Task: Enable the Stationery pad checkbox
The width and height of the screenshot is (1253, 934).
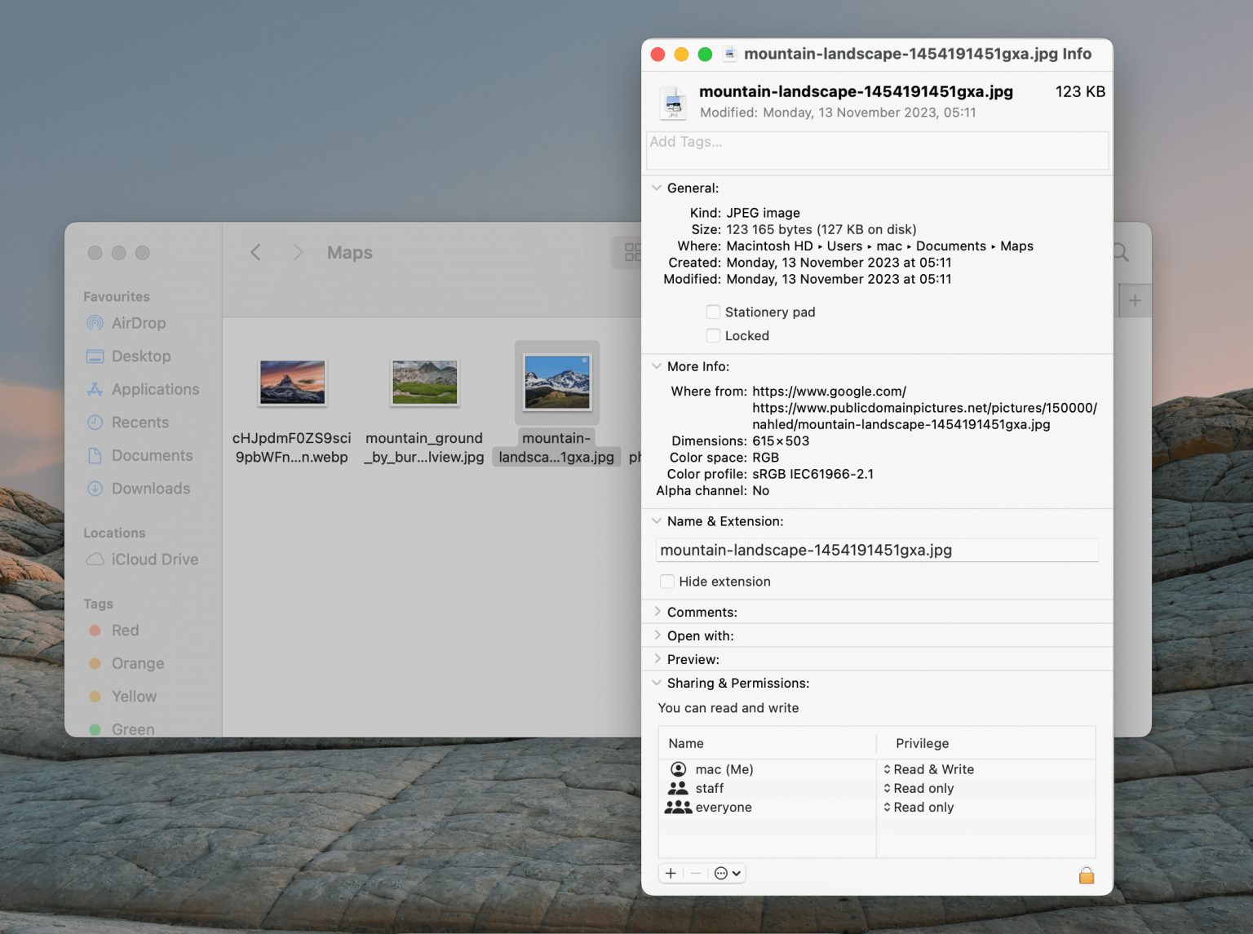Action: pos(714,312)
